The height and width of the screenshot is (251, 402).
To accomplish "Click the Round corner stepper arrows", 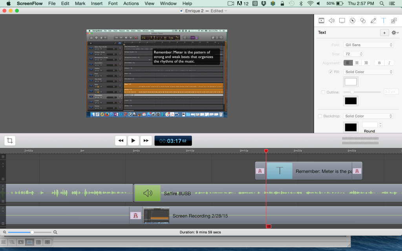I will tap(380, 125).
